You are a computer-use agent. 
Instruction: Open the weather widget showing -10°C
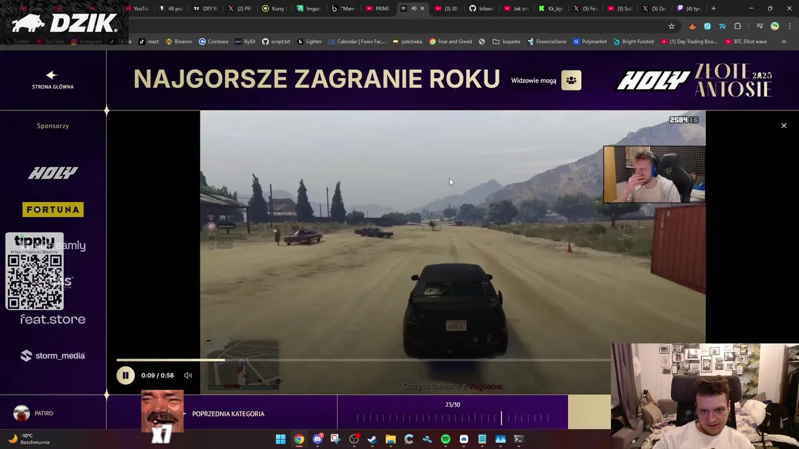tap(29, 439)
